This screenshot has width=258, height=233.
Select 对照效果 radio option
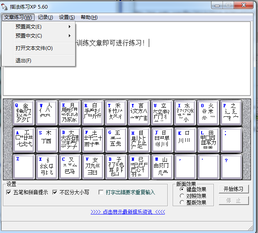tap(182, 196)
